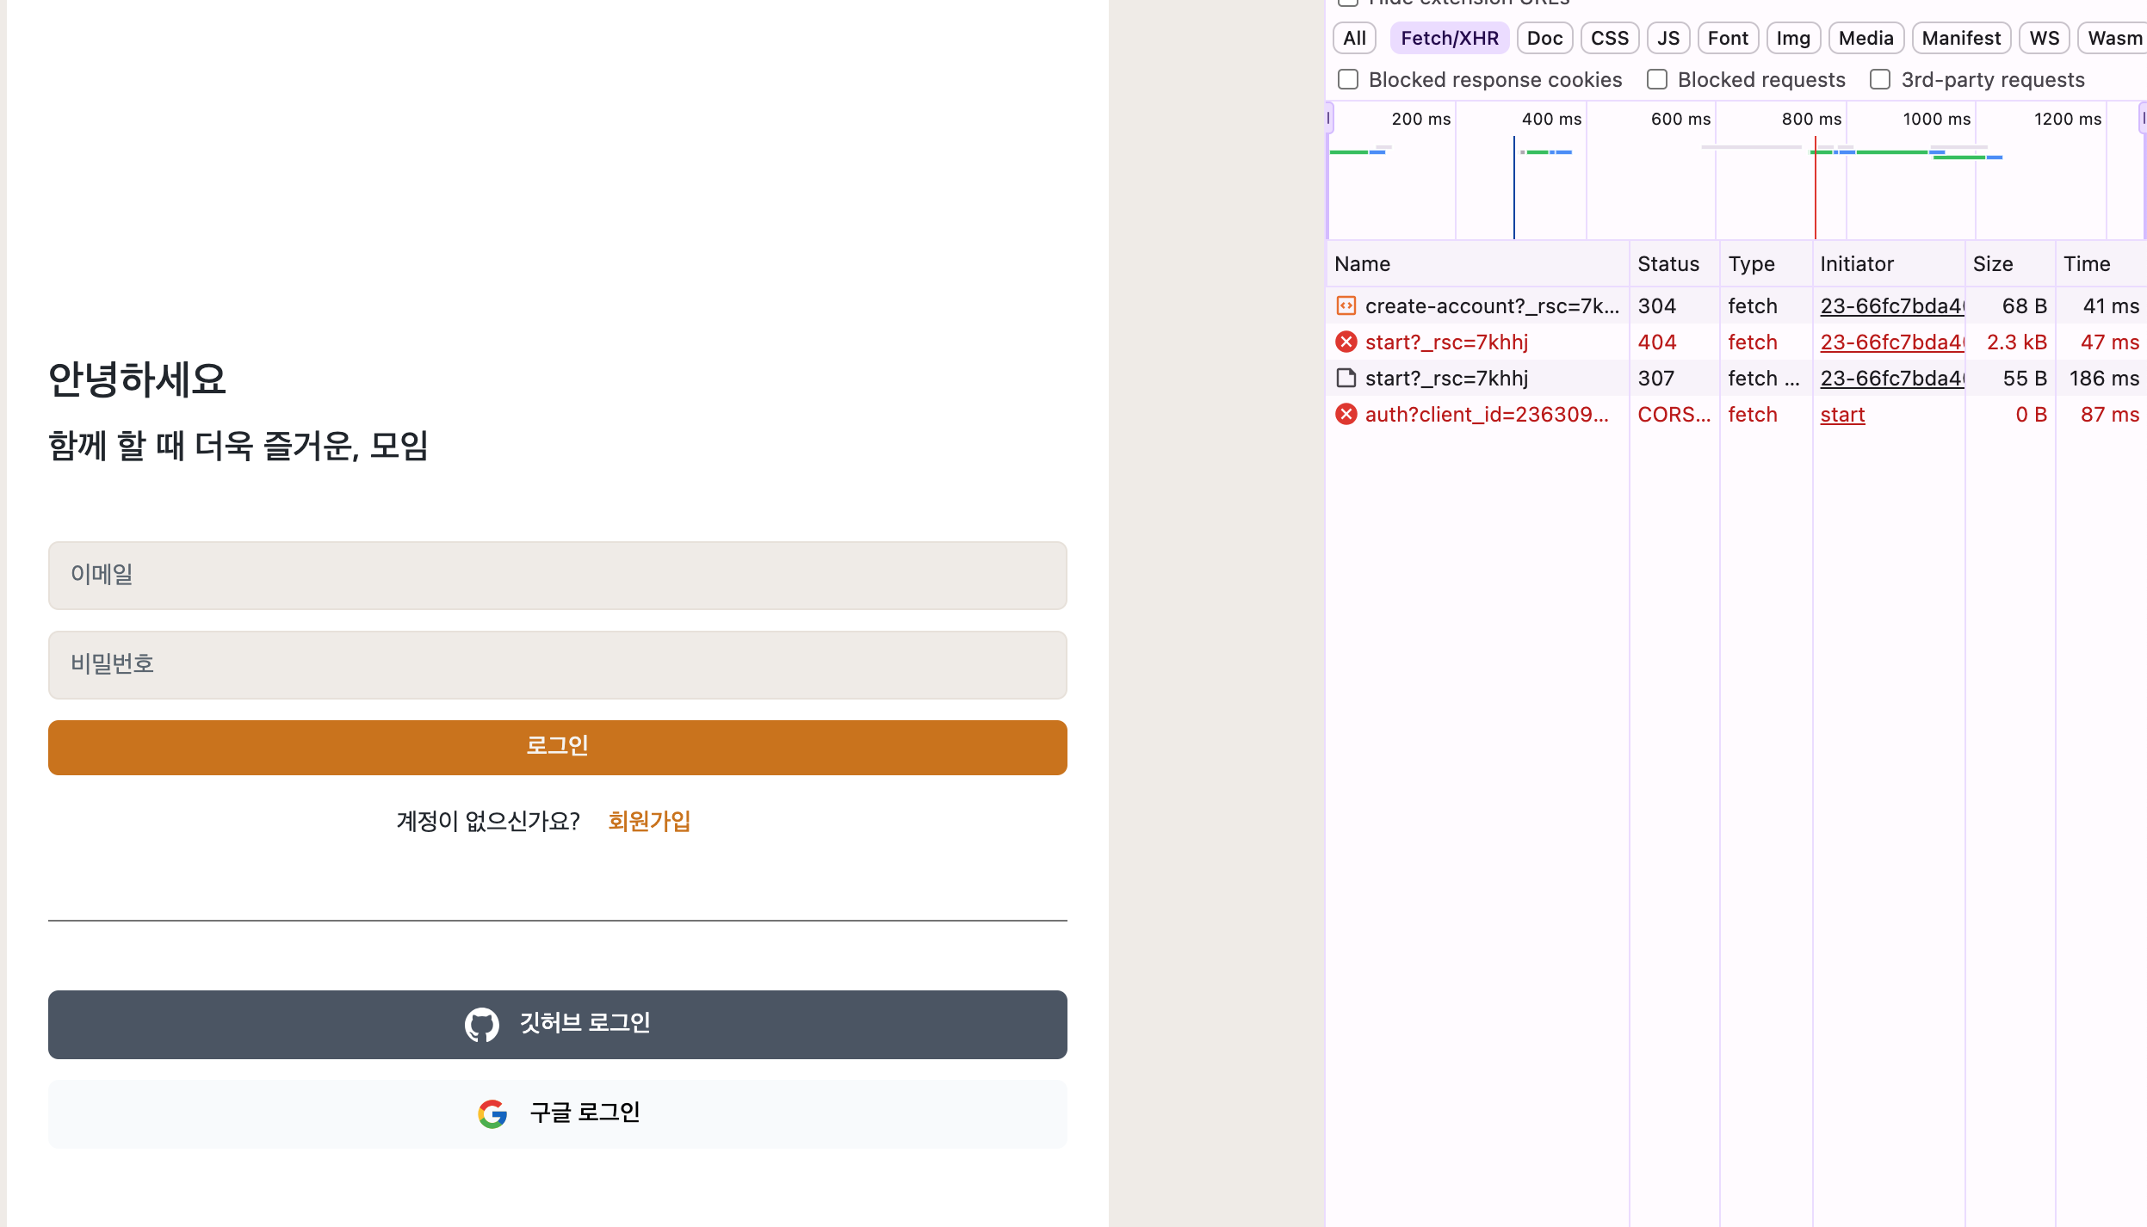Click the 800 ms timeline label

pos(1811,119)
